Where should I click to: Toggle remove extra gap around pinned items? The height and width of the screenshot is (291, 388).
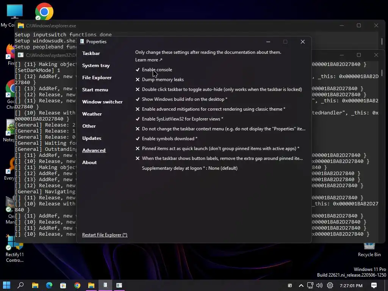[x=219, y=158]
